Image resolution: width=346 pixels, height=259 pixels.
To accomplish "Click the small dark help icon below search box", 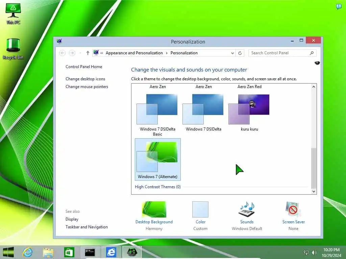I will [x=317, y=63].
